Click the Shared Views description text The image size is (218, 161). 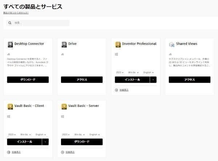[x=189, y=62]
